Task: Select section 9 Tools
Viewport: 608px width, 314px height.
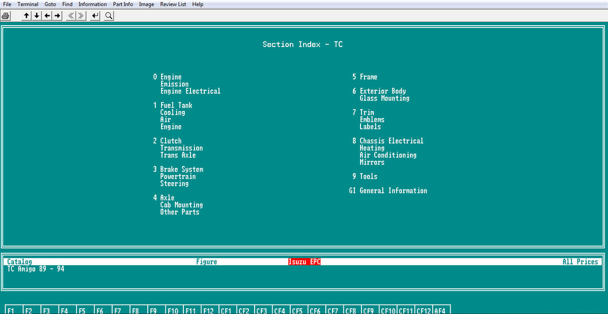Action: (x=365, y=176)
